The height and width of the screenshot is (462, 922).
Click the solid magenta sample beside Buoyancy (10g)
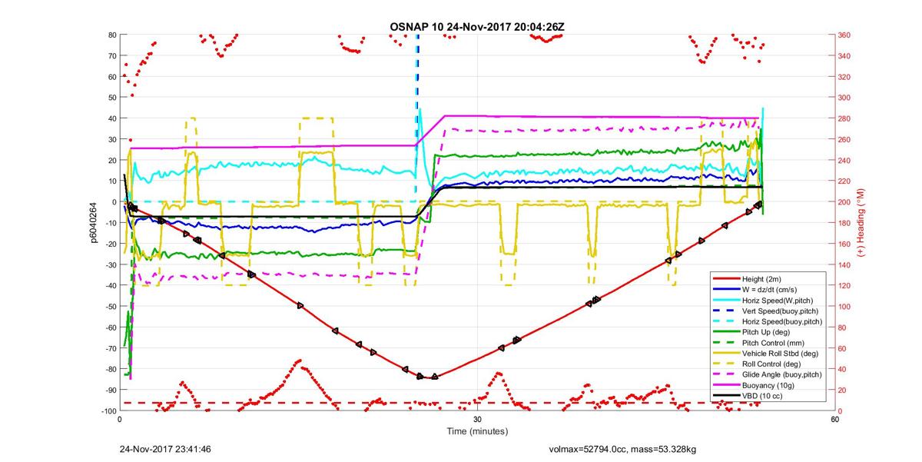pos(726,385)
